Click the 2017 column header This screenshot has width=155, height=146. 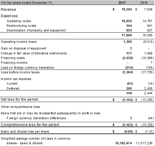(x=122, y=3)
